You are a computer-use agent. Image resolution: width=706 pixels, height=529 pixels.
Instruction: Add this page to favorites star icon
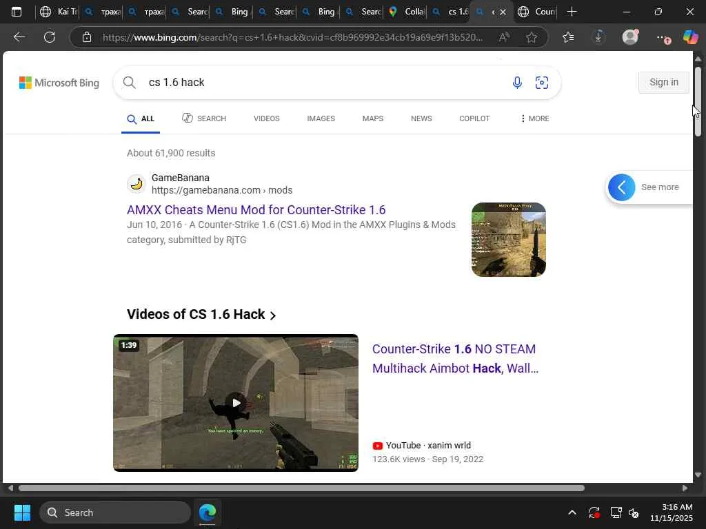coord(532,37)
